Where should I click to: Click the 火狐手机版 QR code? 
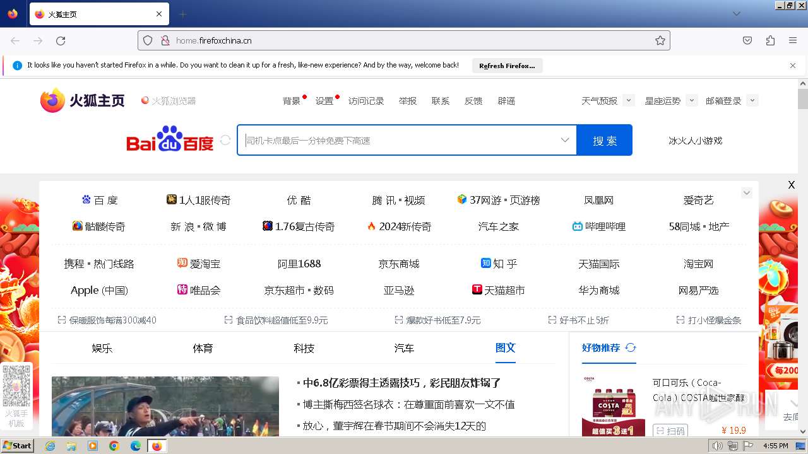click(16, 386)
